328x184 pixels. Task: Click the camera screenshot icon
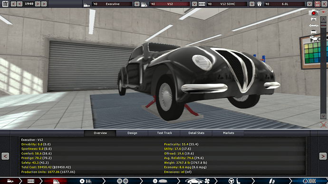pos(313,12)
